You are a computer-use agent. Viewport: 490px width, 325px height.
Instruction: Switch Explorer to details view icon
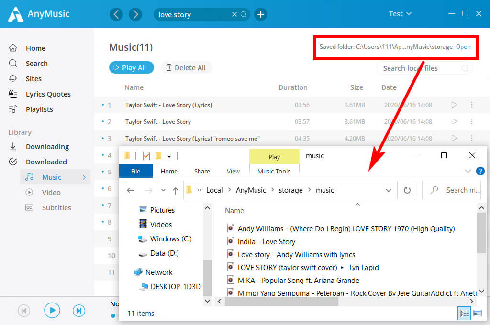[464, 313]
